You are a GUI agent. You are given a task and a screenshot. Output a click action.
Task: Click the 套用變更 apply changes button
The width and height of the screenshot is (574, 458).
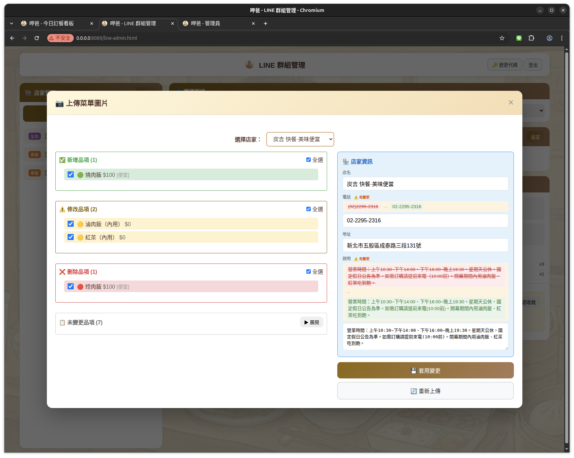click(x=425, y=370)
